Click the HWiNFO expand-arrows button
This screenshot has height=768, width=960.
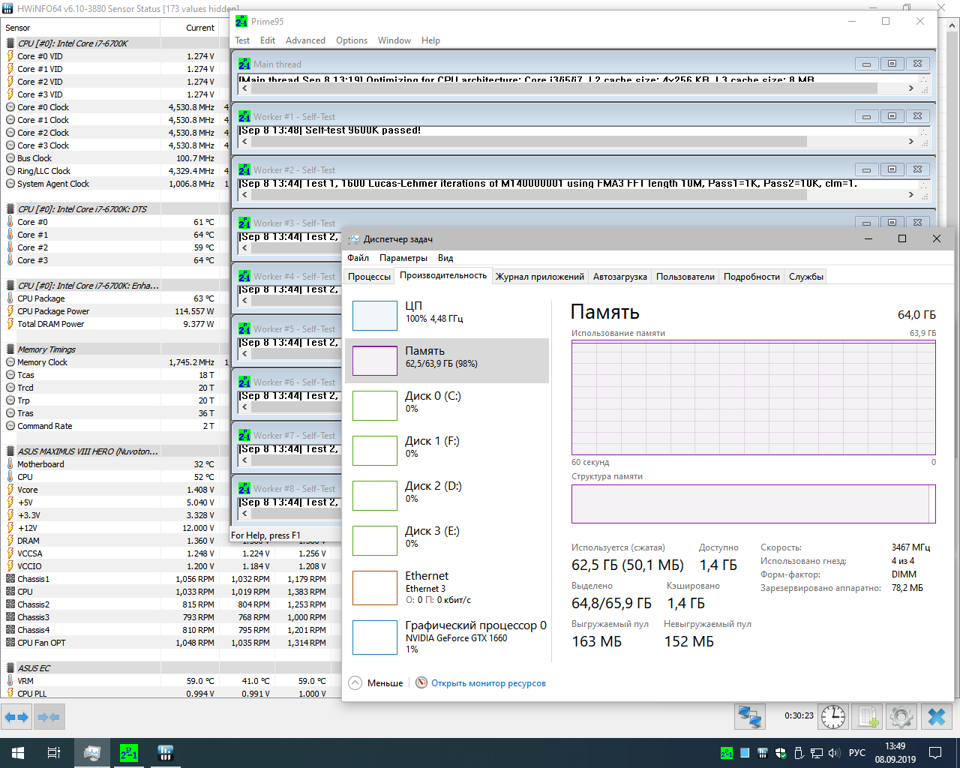[x=16, y=717]
